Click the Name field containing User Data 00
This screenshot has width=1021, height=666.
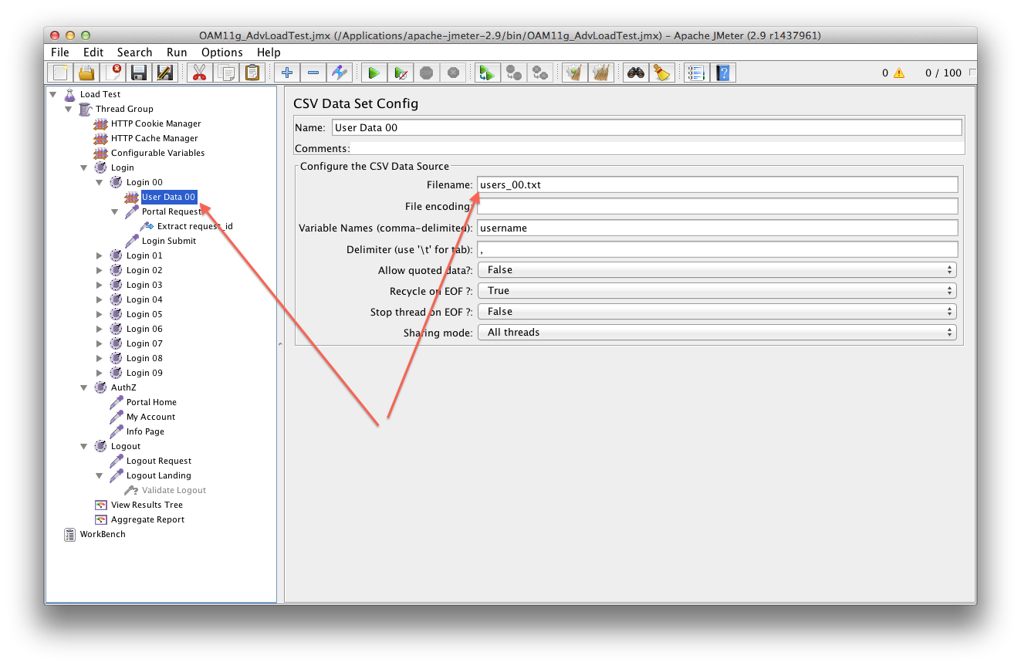pos(647,127)
